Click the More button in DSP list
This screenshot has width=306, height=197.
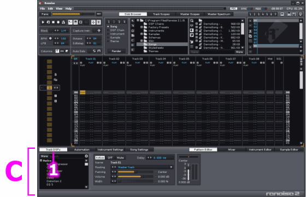pos(44,156)
